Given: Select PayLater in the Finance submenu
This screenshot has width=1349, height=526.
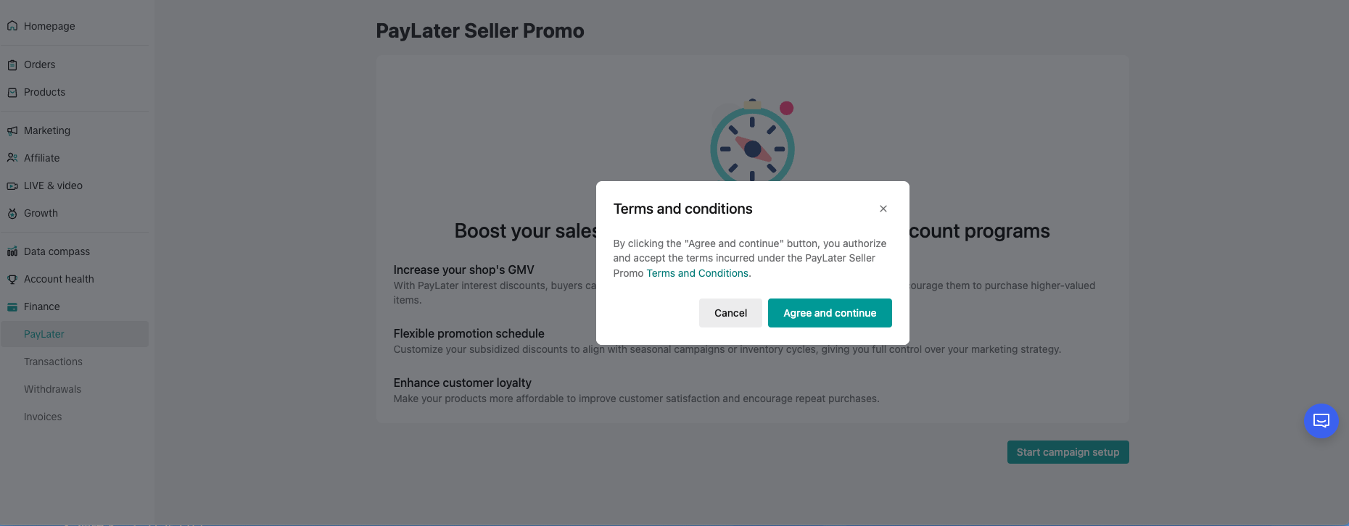Looking at the screenshot, I should tap(44, 334).
